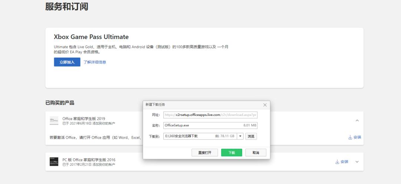Viewport: 401px width, 184px height.
Task: Click the 已购买的产品 heading
Action: [x=60, y=103]
